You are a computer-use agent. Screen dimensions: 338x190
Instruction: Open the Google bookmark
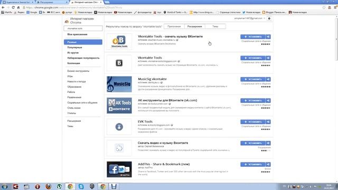coord(32,12)
